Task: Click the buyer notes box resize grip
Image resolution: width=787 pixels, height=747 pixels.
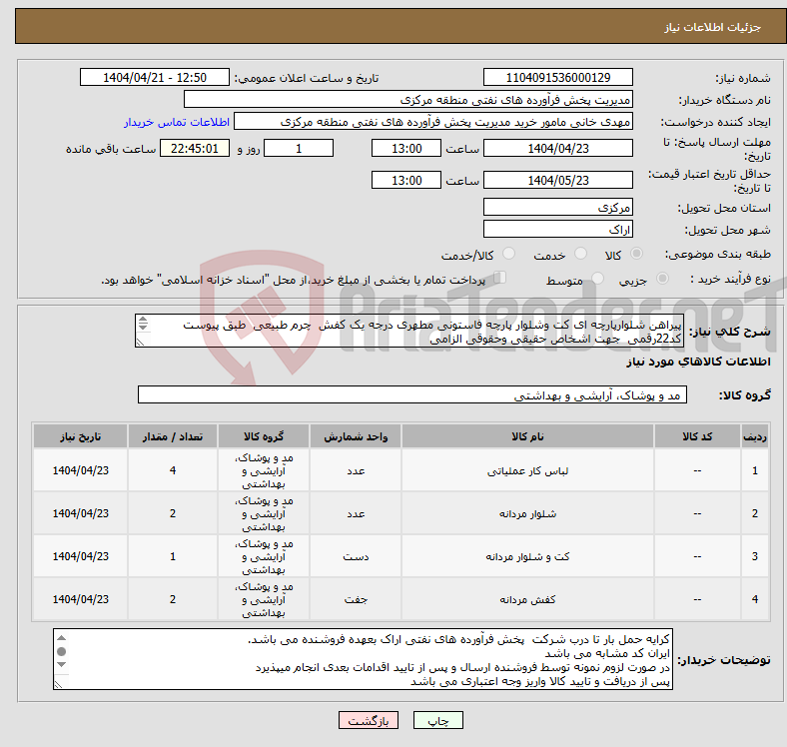Action: point(59,684)
